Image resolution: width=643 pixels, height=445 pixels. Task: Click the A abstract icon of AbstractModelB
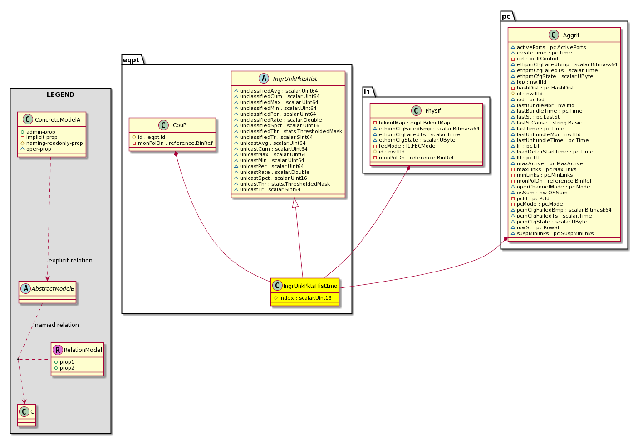(x=25, y=288)
